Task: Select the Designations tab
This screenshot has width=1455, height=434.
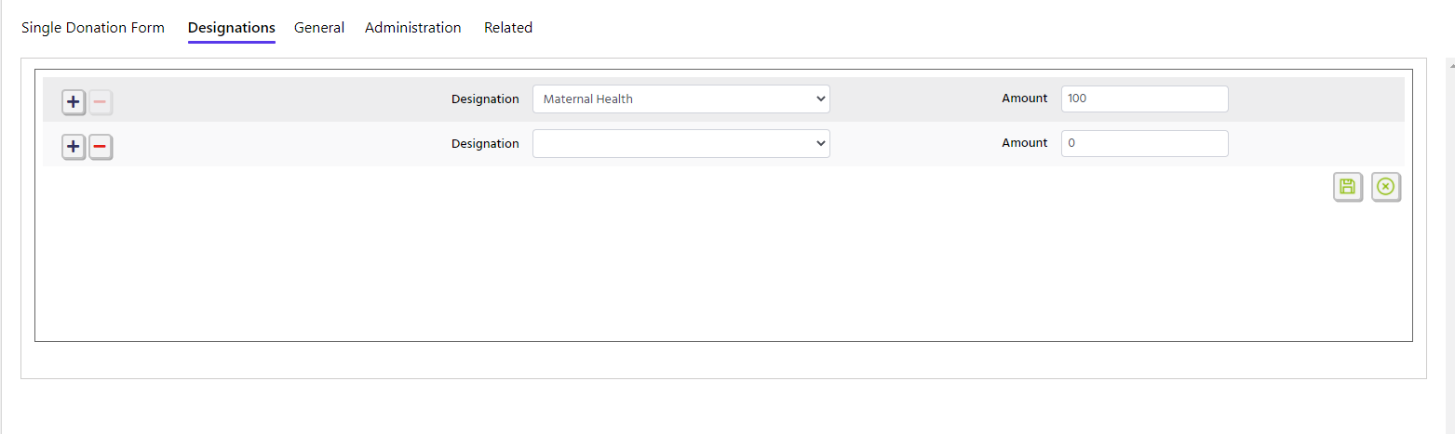Action: (x=232, y=28)
